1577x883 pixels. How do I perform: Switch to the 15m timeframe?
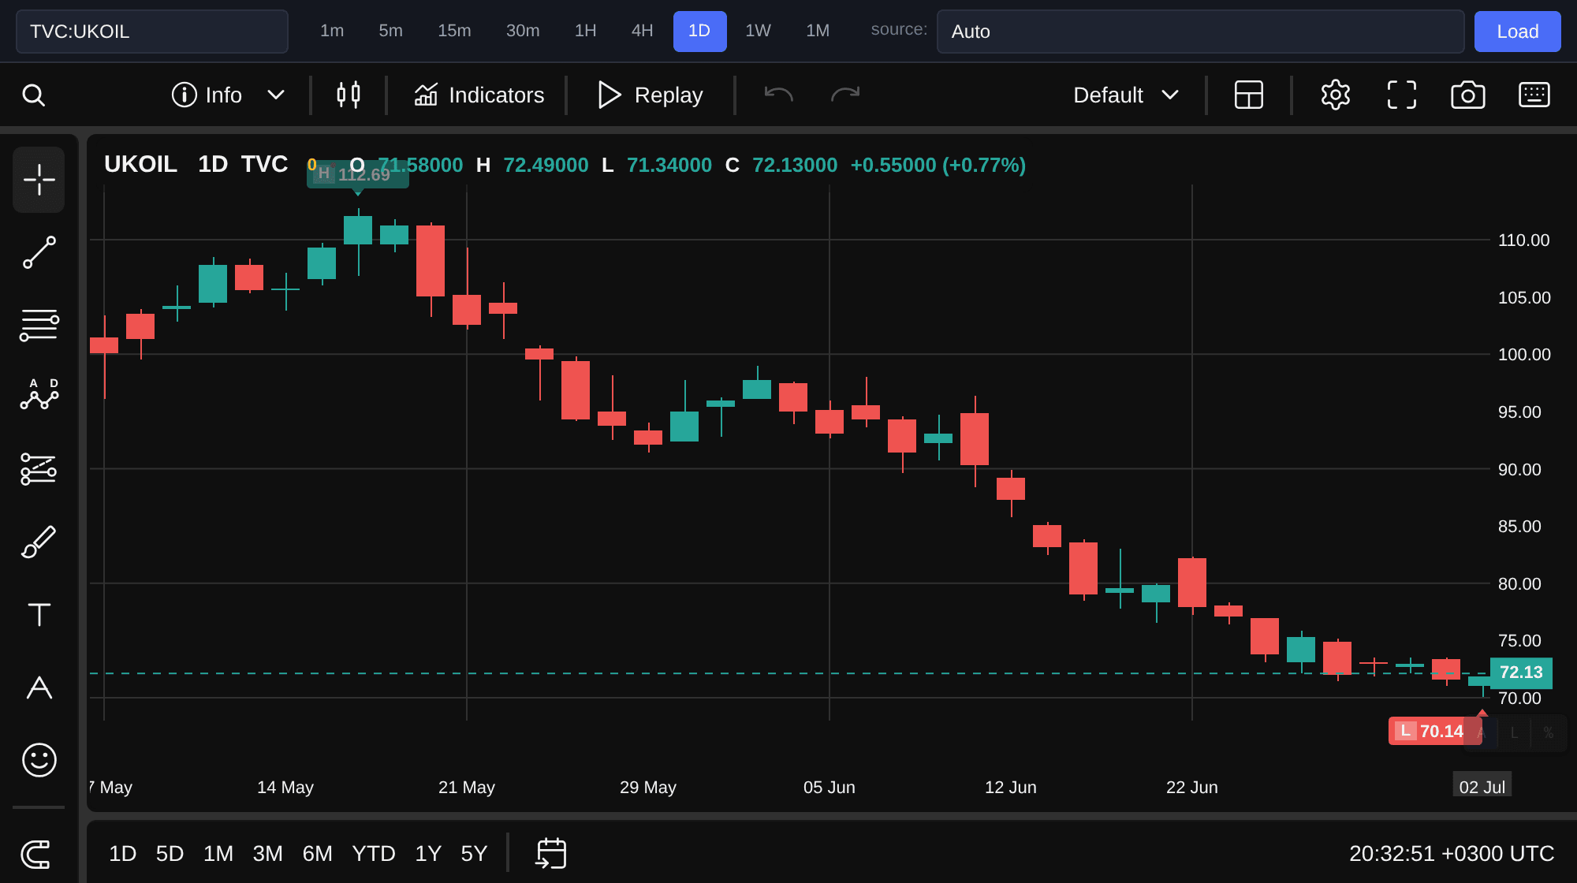(x=454, y=31)
